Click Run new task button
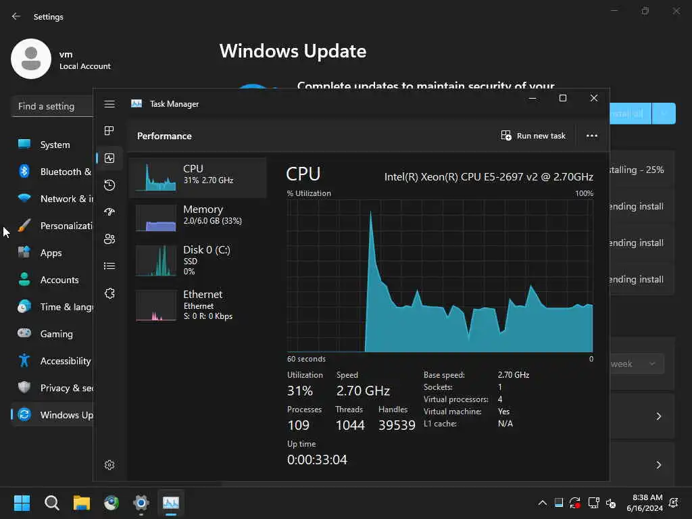692x519 pixels. tap(533, 136)
